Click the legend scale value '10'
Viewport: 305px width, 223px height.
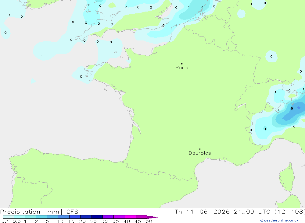click(60, 221)
